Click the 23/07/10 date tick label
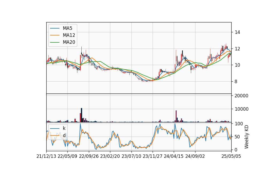 pyautogui.click(x=131, y=156)
